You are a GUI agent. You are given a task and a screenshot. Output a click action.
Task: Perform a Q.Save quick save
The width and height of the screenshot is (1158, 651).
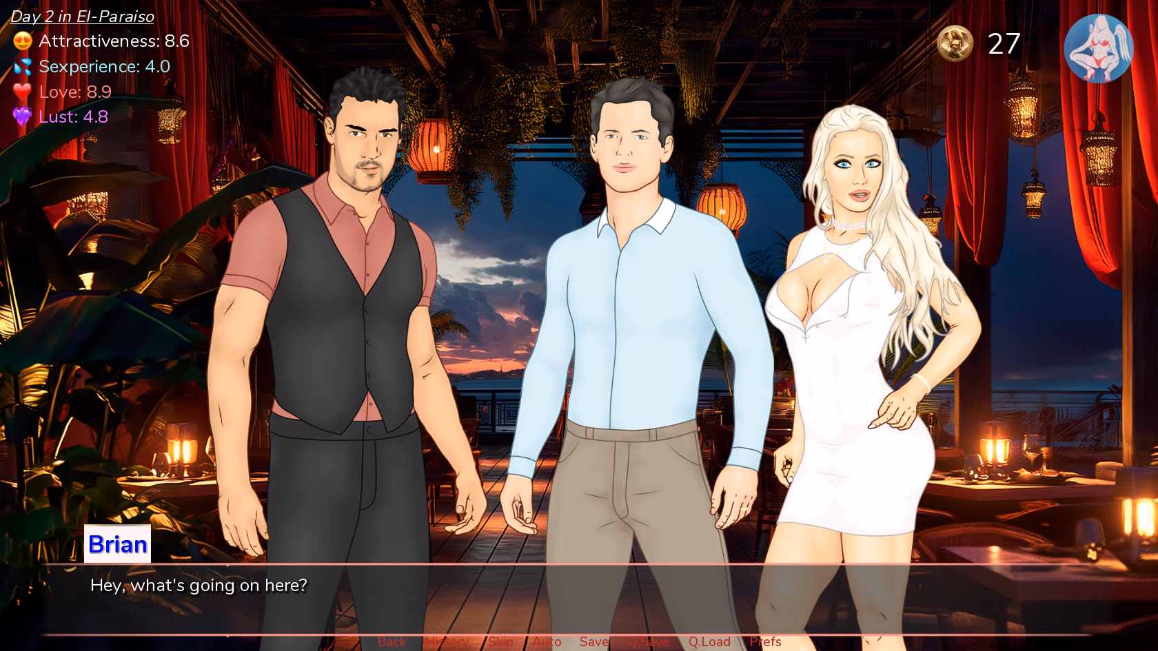pyautogui.click(x=647, y=641)
